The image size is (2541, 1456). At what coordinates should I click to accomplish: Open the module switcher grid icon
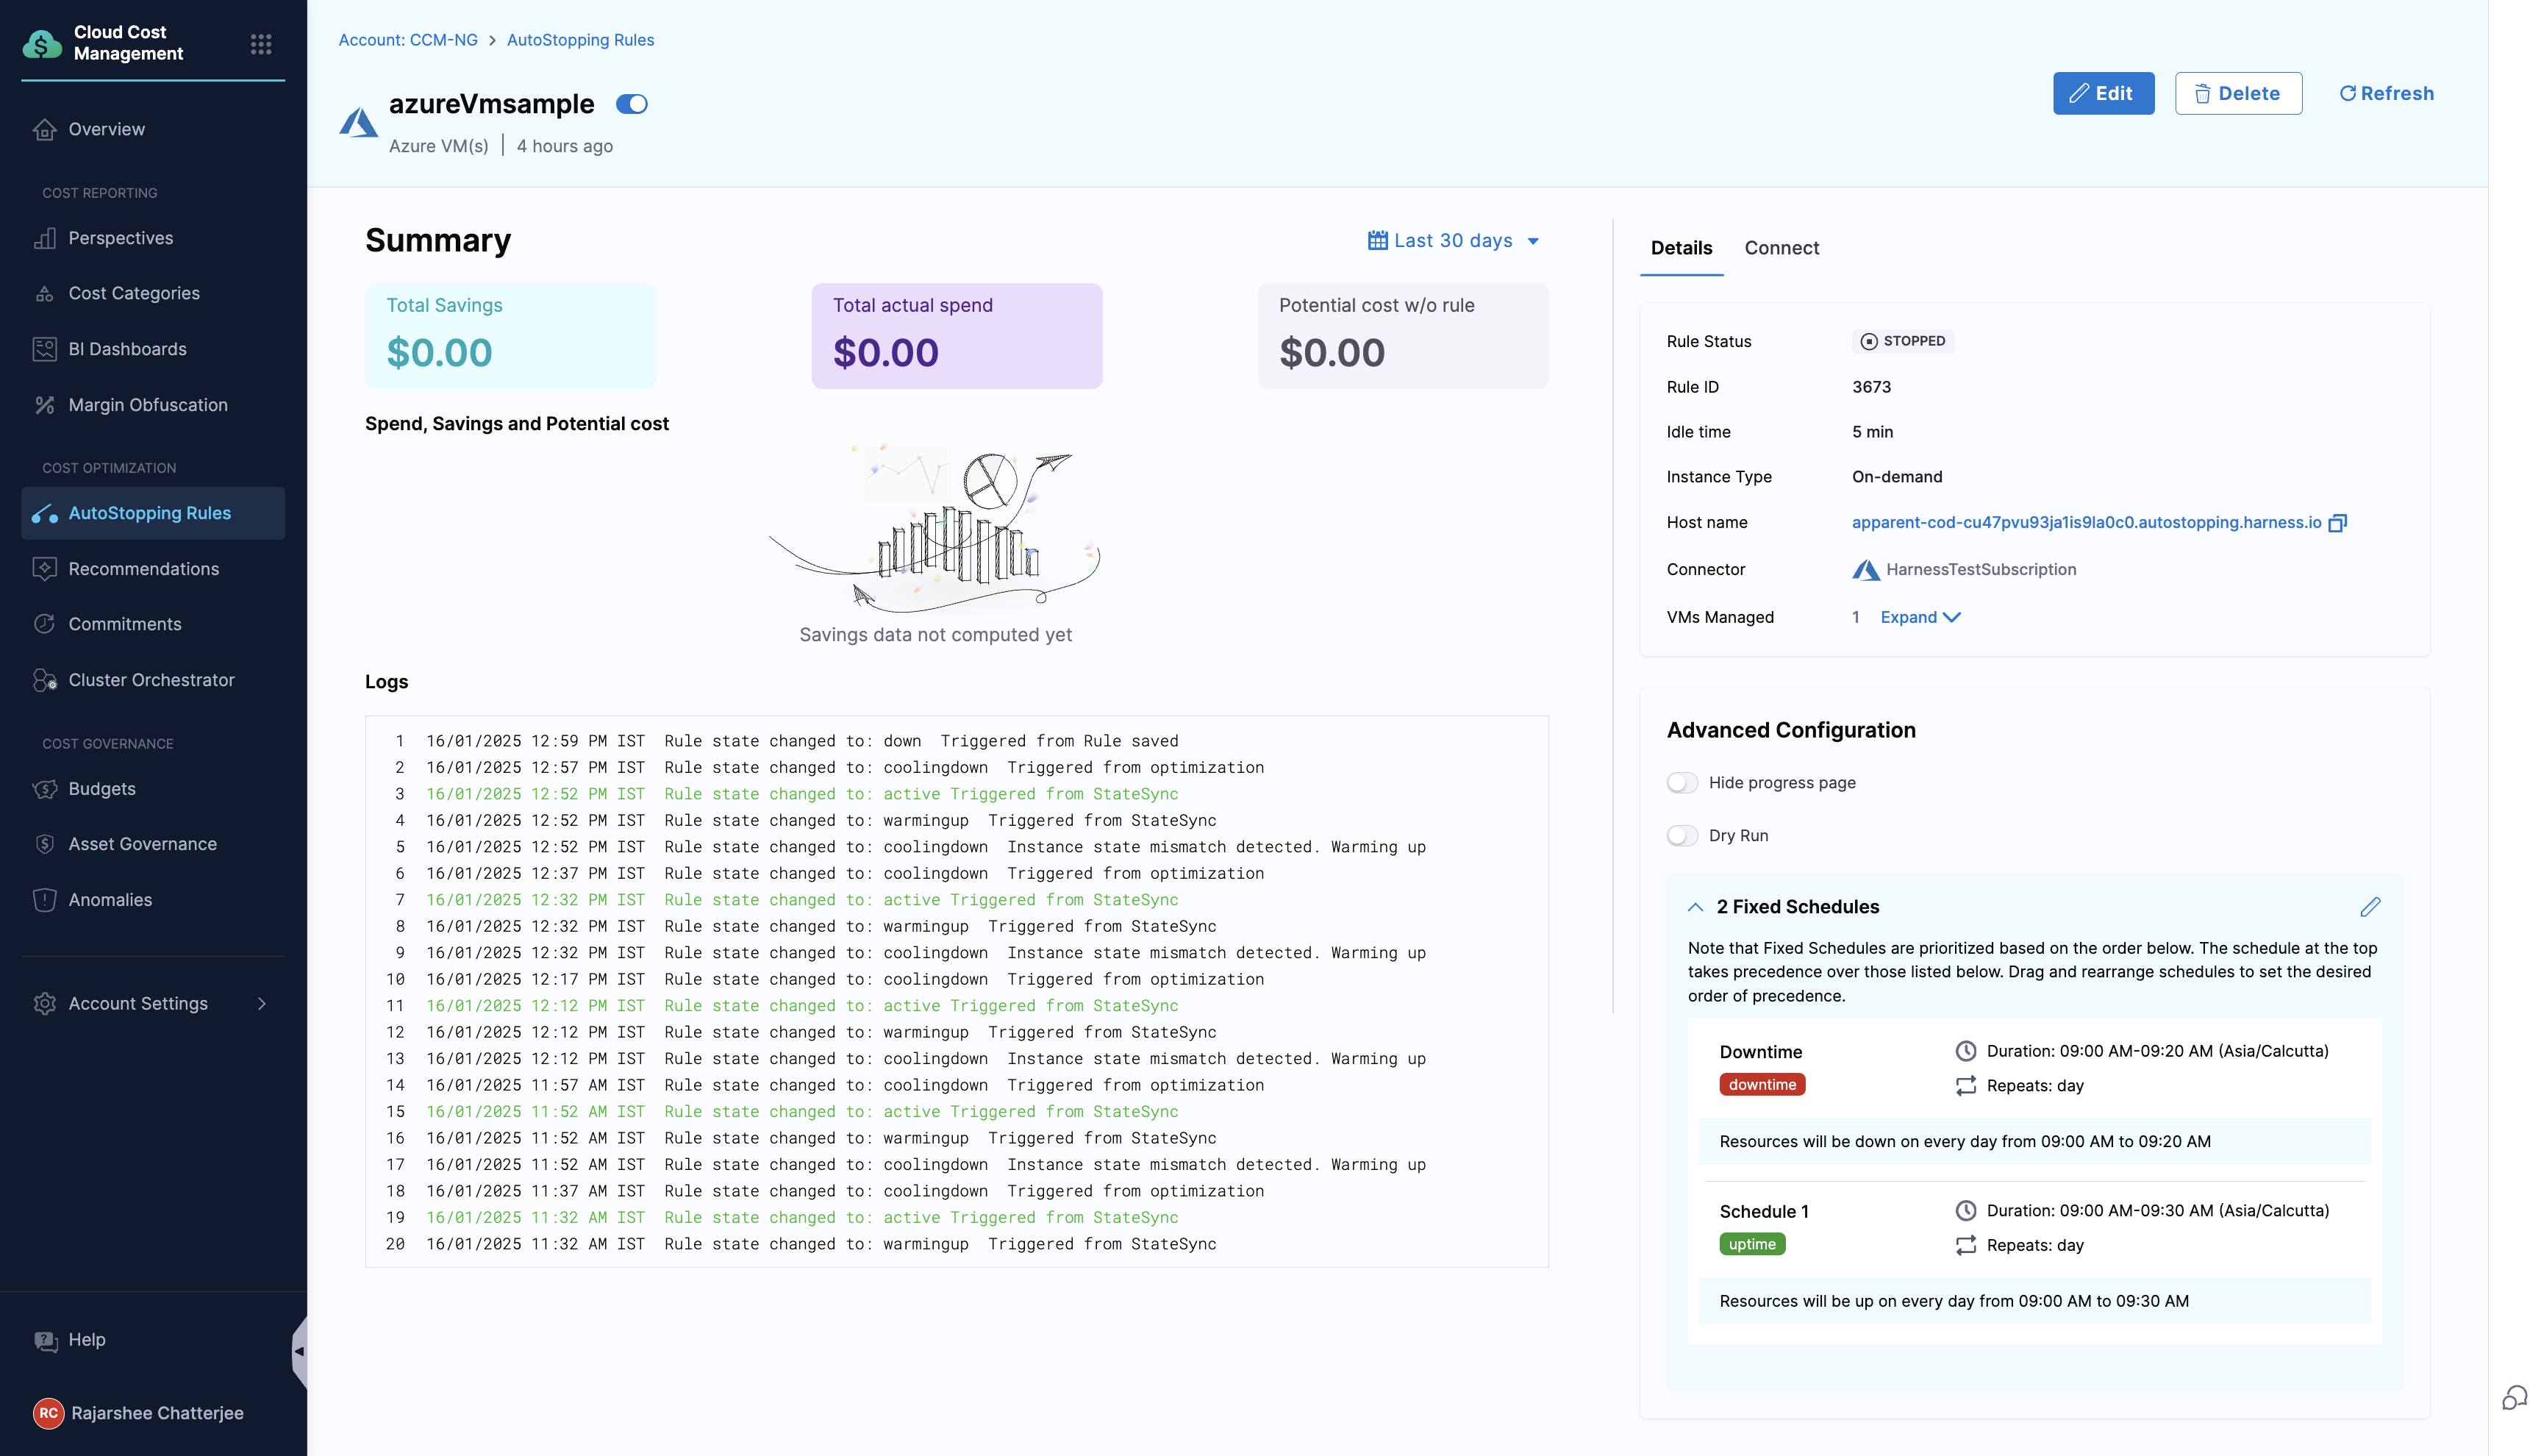261,44
